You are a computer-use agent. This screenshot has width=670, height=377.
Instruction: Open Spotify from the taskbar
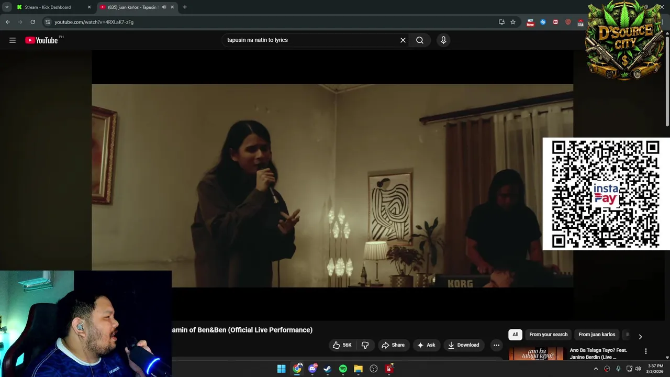343,369
